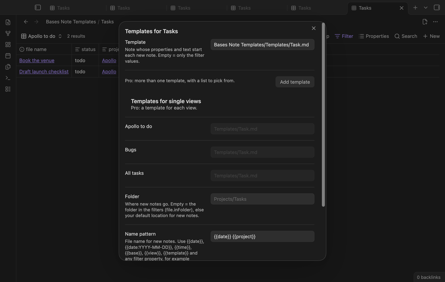Screen dimensions: 445x282
Task: Open command palette icon in ribbon
Action: pyautogui.click(x=8, y=78)
